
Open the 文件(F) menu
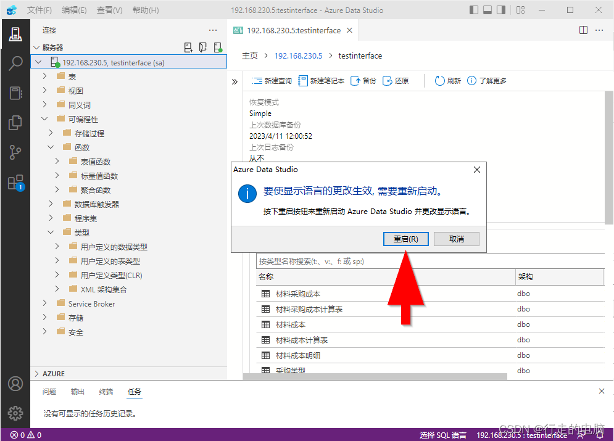[39, 10]
